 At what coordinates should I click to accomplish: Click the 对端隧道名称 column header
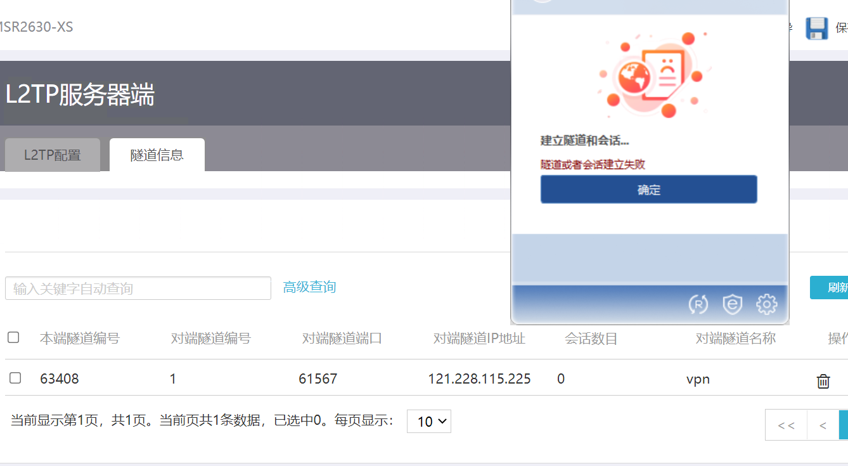736,339
